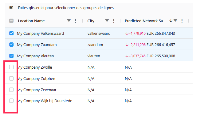Check the My Company Wijk bij Duurstede checkbox
The image size is (208, 115).
coord(11,101)
